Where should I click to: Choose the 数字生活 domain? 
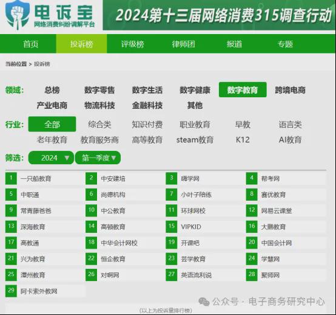(147, 90)
